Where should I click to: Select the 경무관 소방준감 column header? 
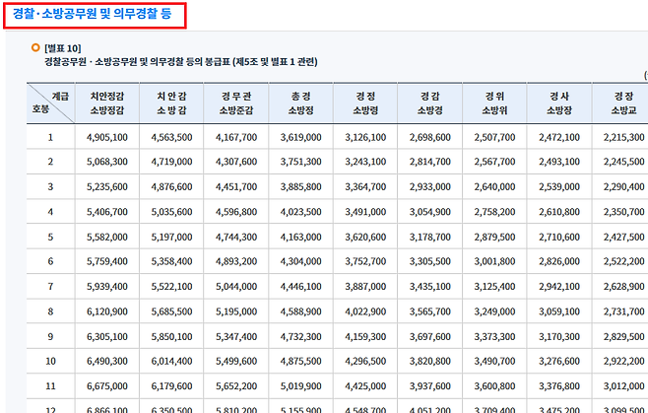coord(235,103)
